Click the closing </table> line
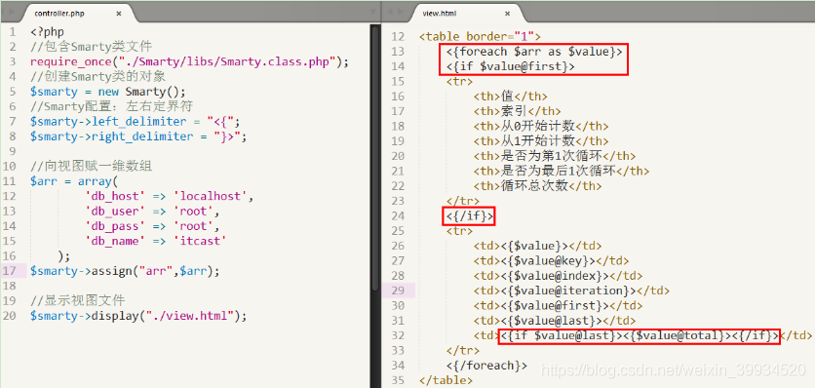Viewport: 815px width, 388px height. point(446,380)
